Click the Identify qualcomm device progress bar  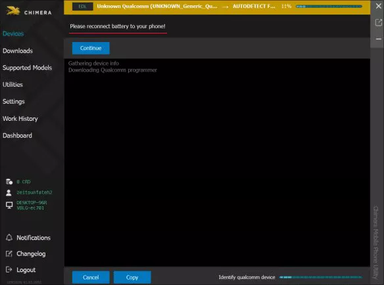[321, 277]
